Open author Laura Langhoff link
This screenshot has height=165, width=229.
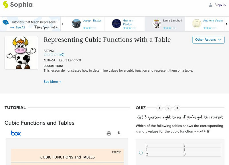70,60
